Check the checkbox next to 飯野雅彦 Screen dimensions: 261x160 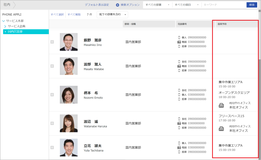coord(52,42)
